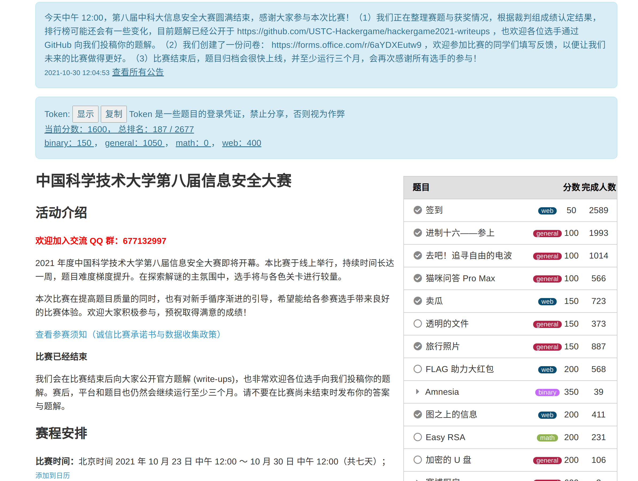Viewport: 638px width, 481px height.
Task: Open 查看所有公告 announcements link
Action: tap(138, 72)
